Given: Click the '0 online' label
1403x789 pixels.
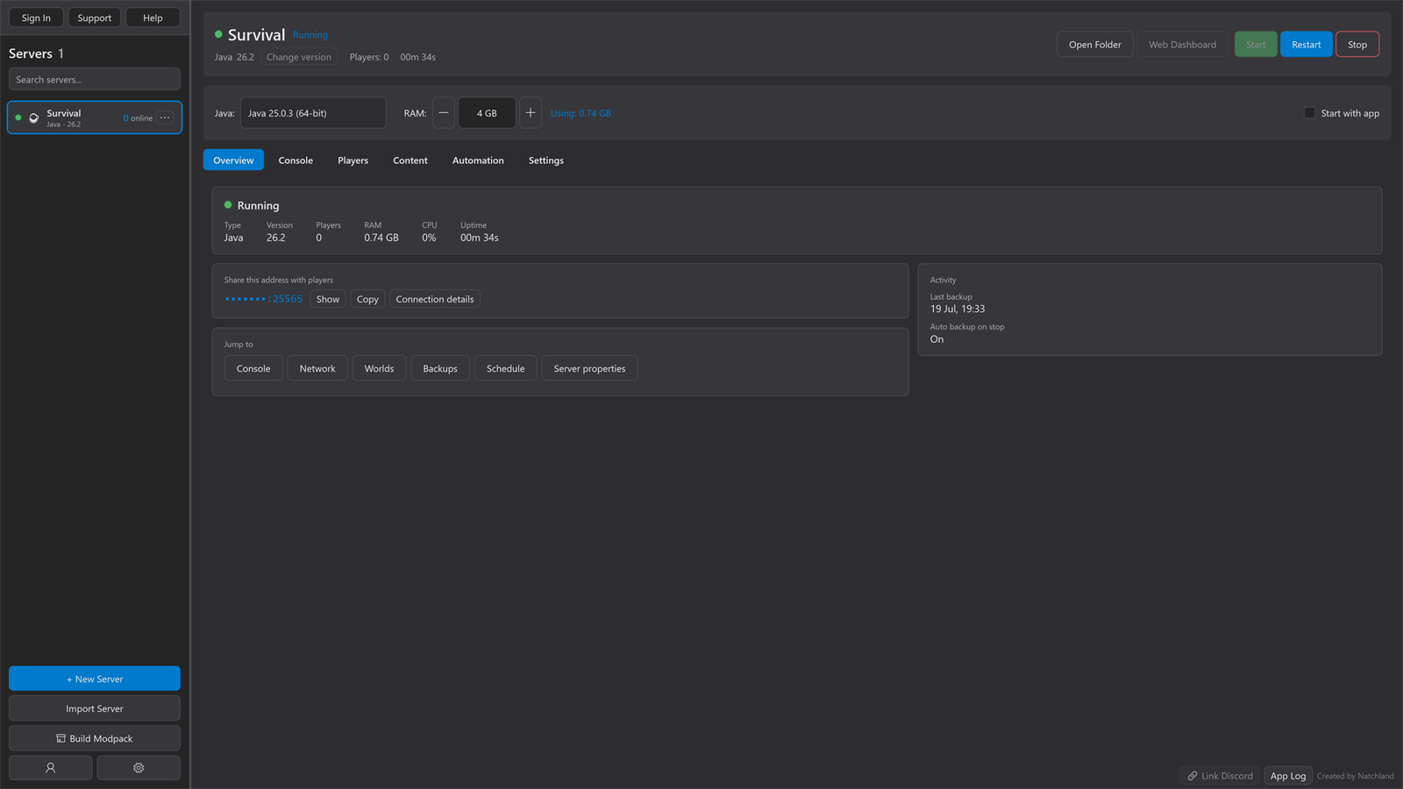Looking at the screenshot, I should point(138,118).
